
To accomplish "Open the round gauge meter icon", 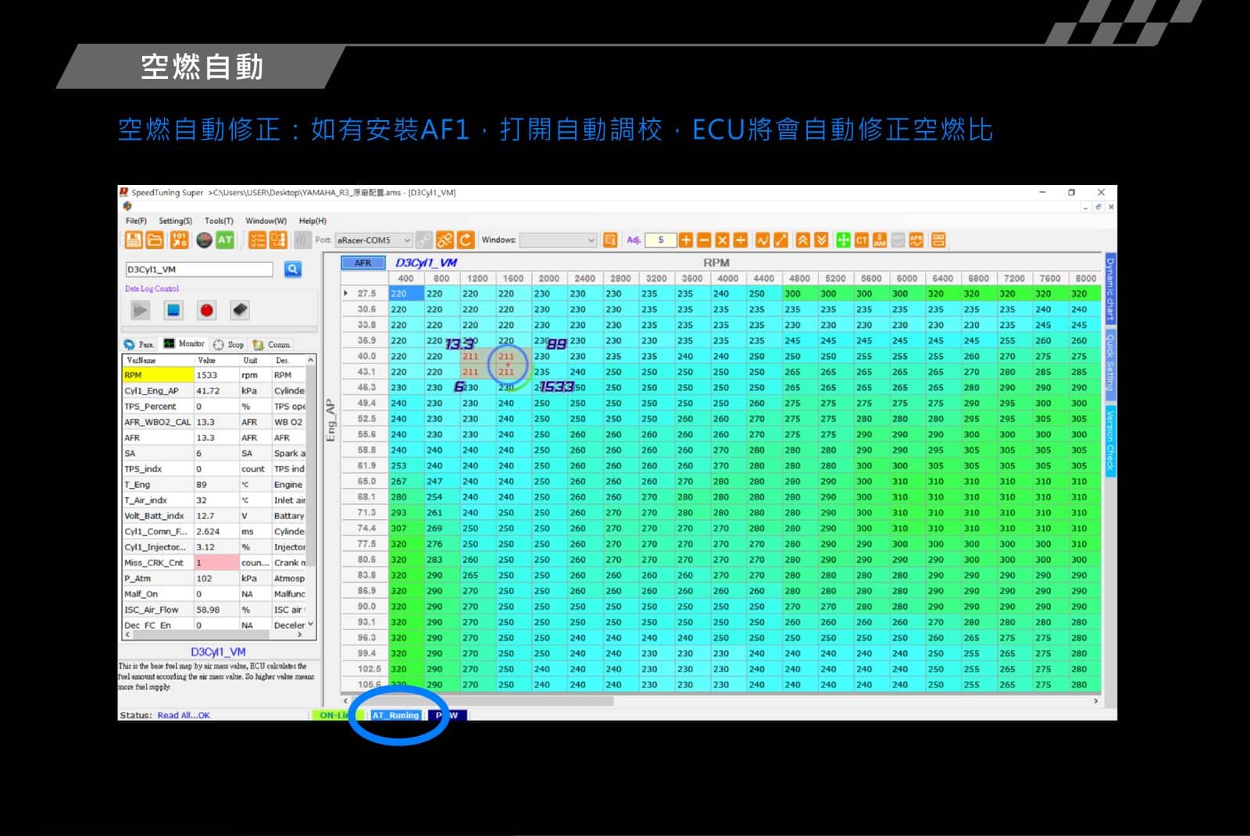I will click(204, 240).
